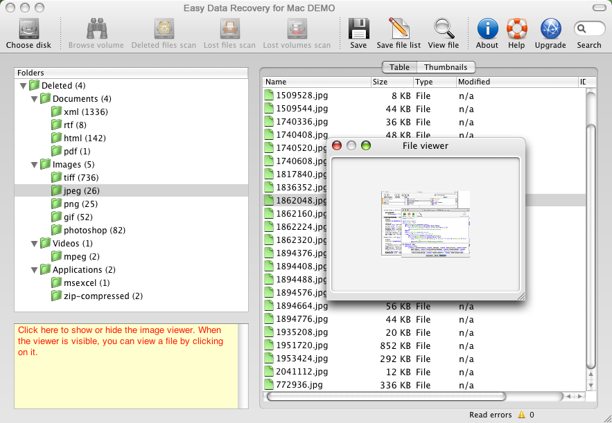Image resolution: width=612 pixels, height=423 pixels.
Task: Click the Upgrade globe icon
Action: pos(550,29)
